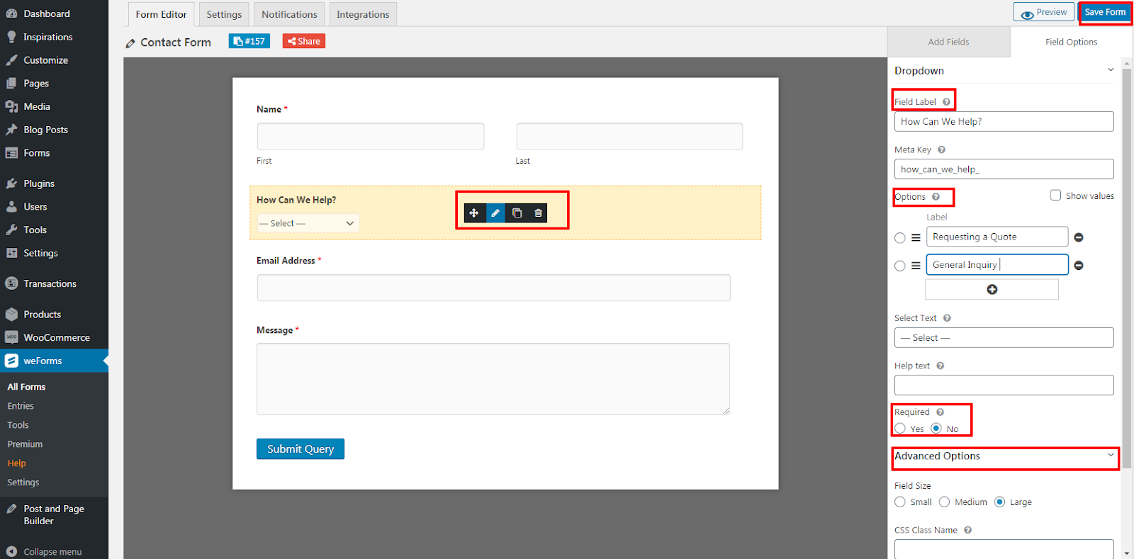Enable the Show values checkbox
The height and width of the screenshot is (559, 1134).
pos(1055,196)
